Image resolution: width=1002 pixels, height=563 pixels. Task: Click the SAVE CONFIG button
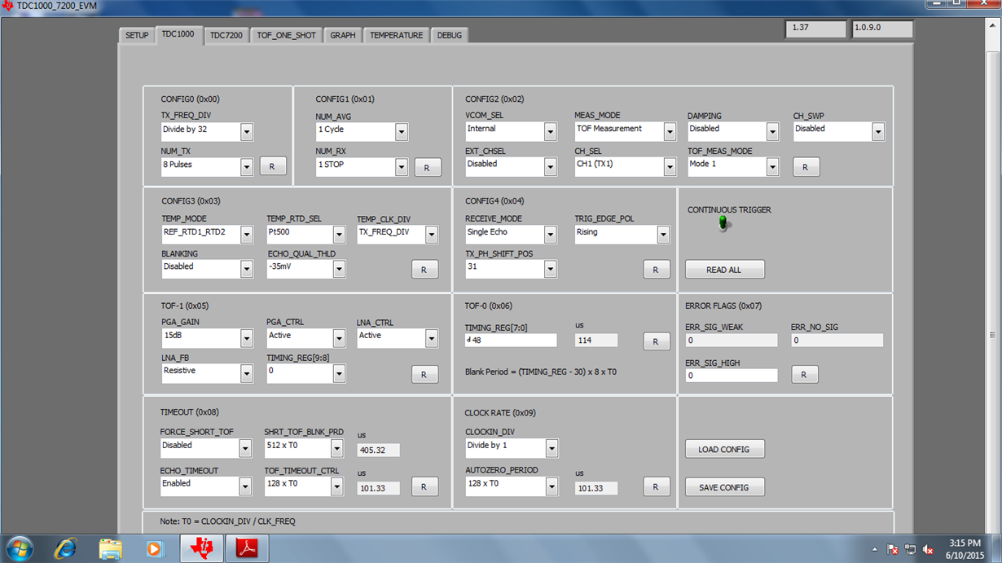point(724,487)
